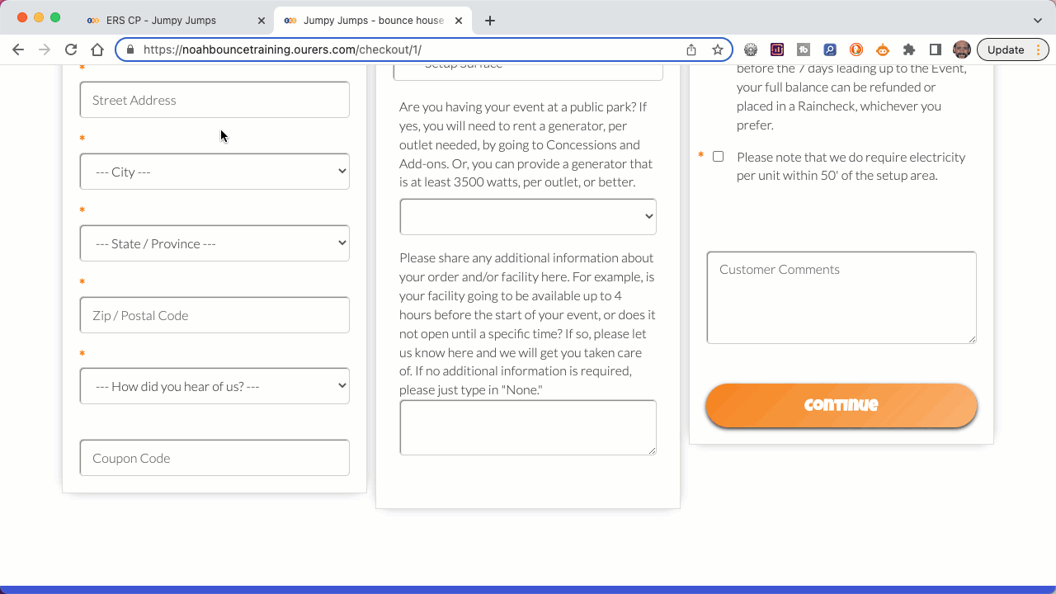Image resolution: width=1056 pixels, height=594 pixels.
Task: Open 'How did you hear of us?' dropdown
Action: point(214,386)
